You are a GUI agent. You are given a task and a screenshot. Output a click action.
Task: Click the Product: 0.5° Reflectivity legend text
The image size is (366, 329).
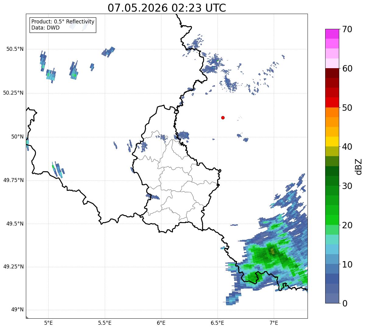pyautogui.click(x=63, y=22)
